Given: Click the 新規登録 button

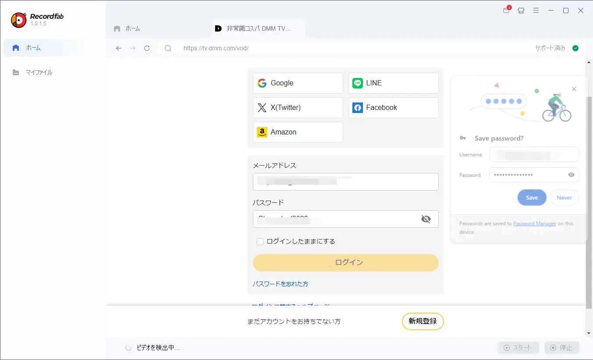Looking at the screenshot, I should 423,321.
